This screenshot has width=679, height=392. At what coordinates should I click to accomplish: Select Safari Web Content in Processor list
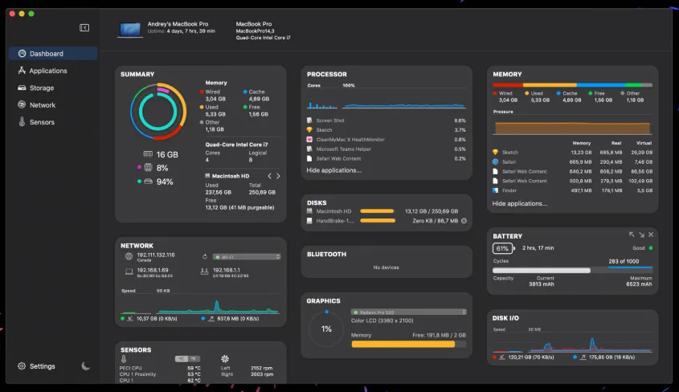tap(387, 158)
